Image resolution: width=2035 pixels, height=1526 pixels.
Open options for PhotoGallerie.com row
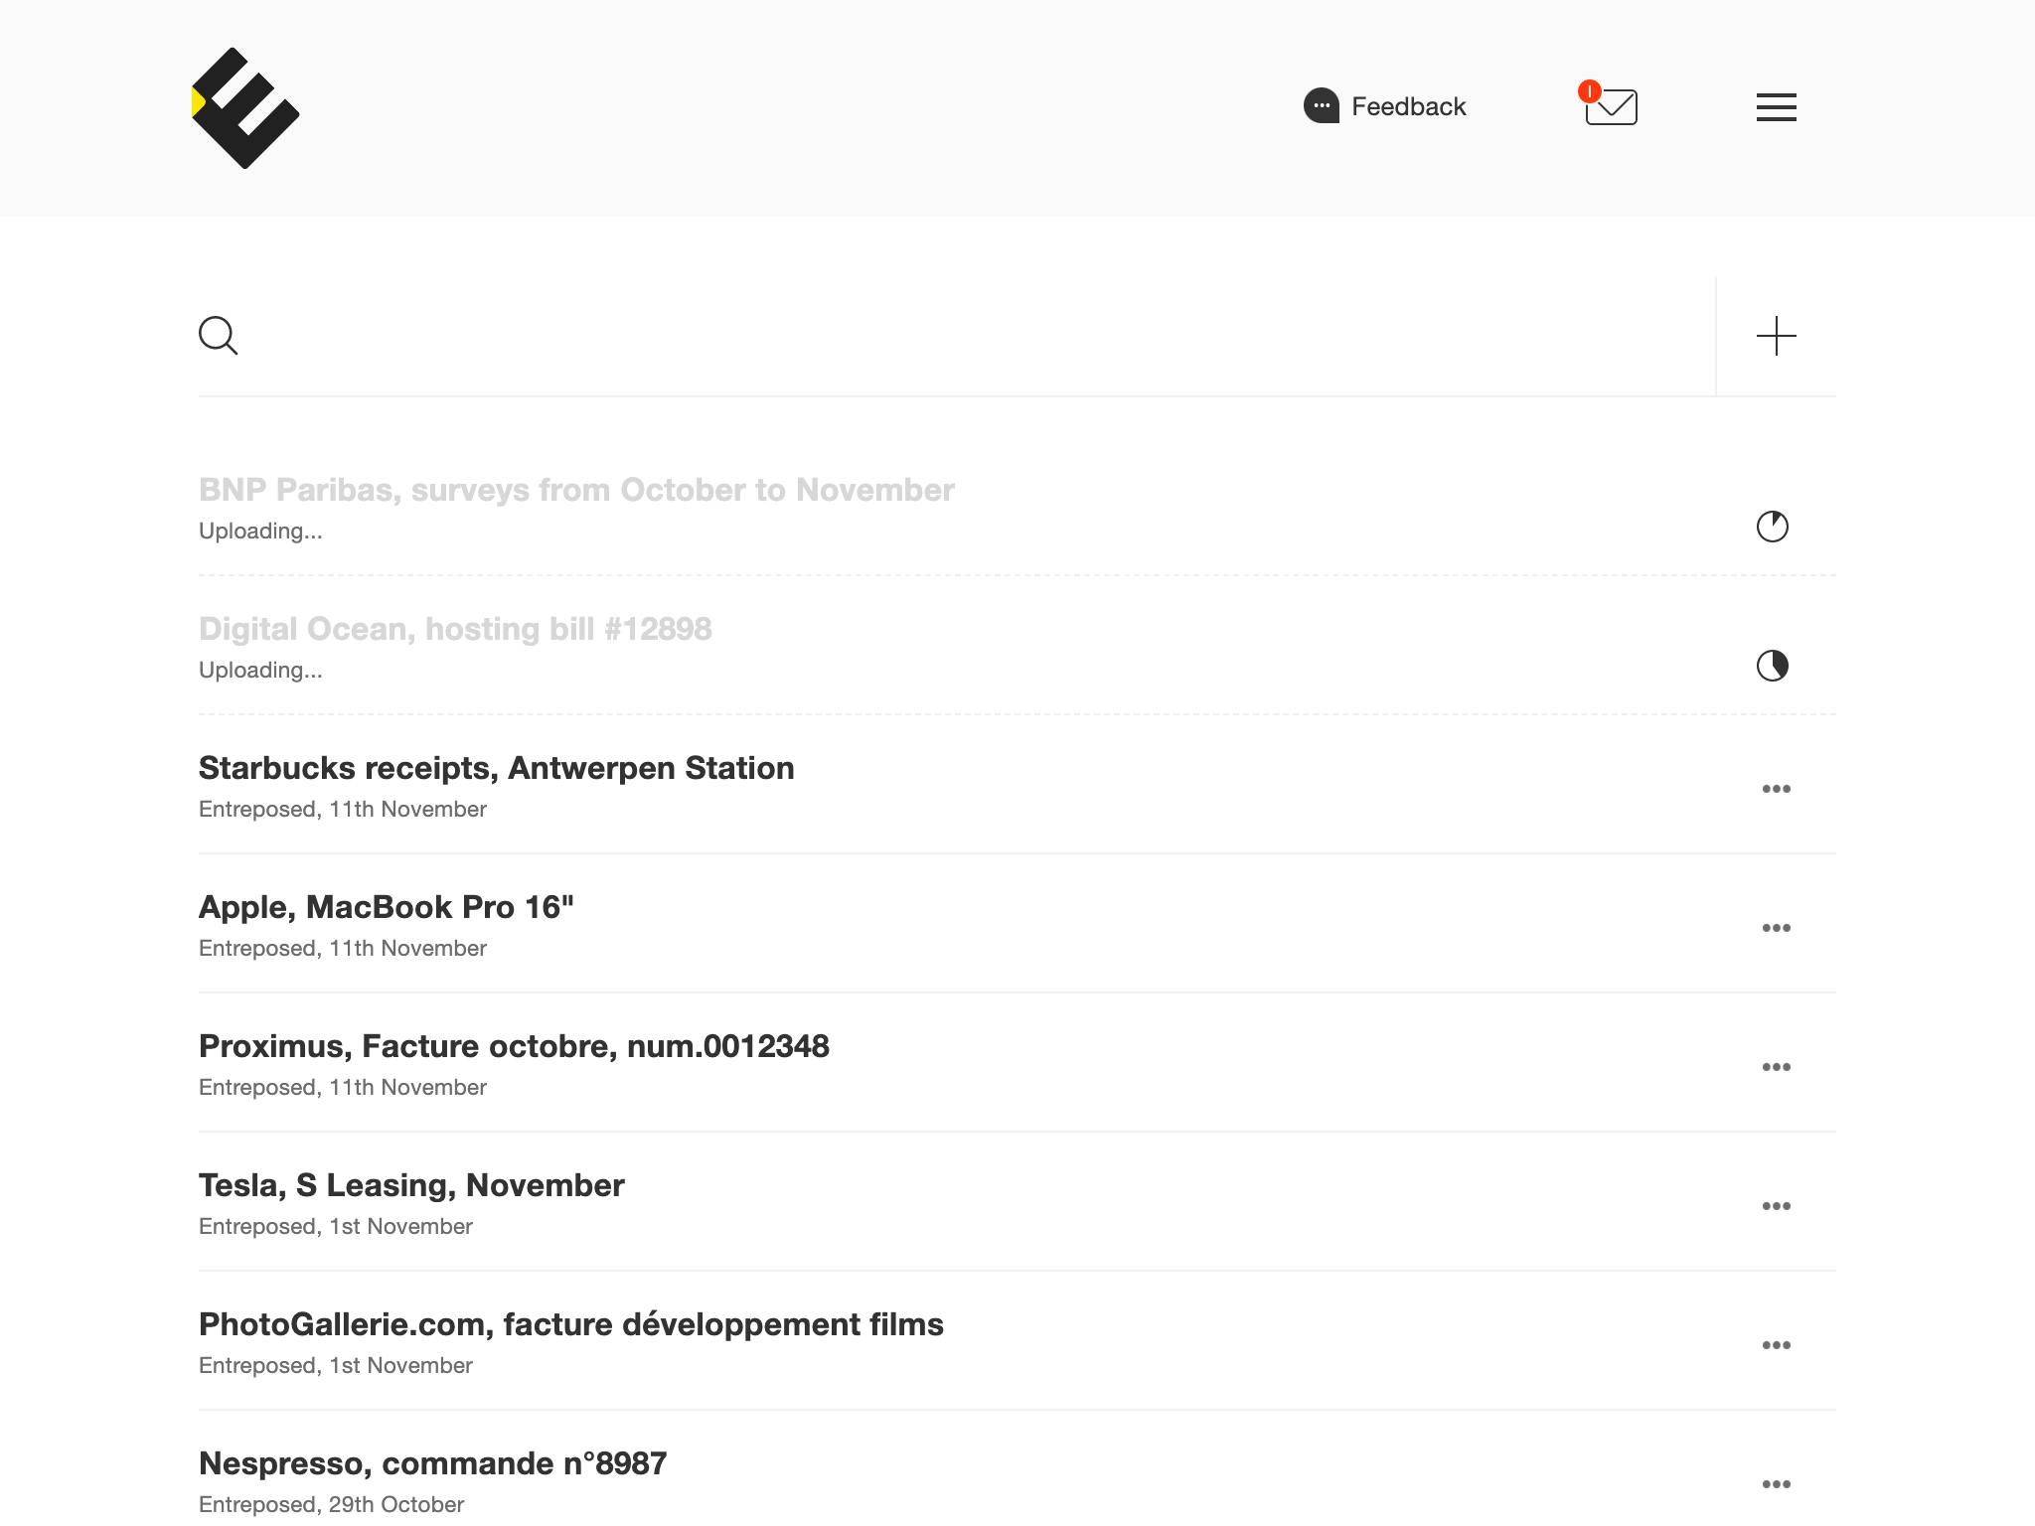pos(1776,1345)
